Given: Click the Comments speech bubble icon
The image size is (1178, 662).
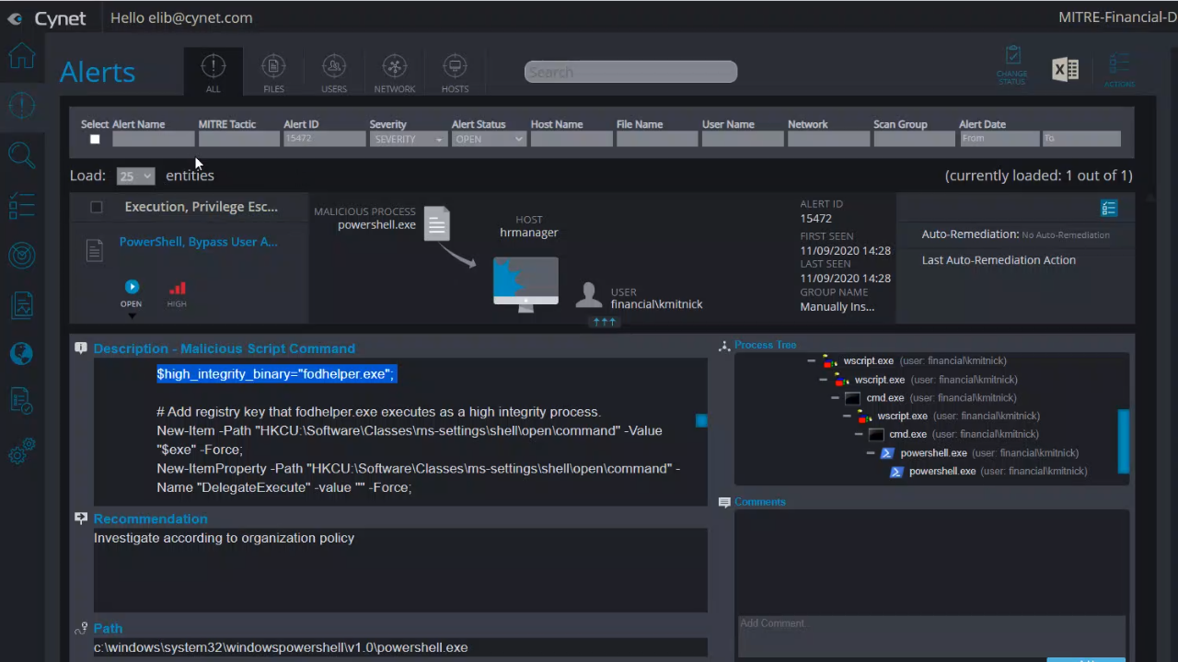Looking at the screenshot, I should click(724, 502).
